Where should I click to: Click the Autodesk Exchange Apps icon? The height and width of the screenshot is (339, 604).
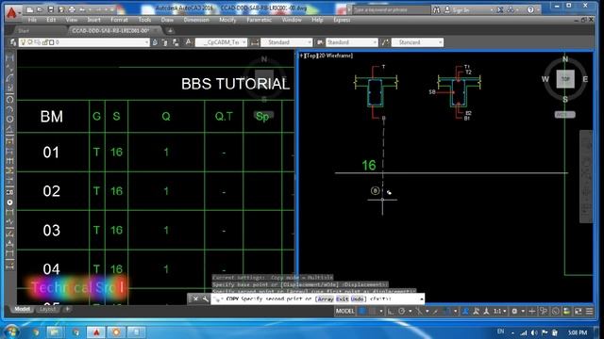pyautogui.click(x=500, y=9)
